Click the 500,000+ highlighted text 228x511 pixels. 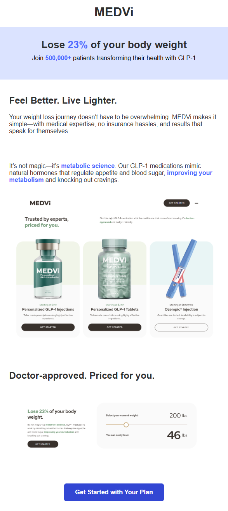click(58, 58)
